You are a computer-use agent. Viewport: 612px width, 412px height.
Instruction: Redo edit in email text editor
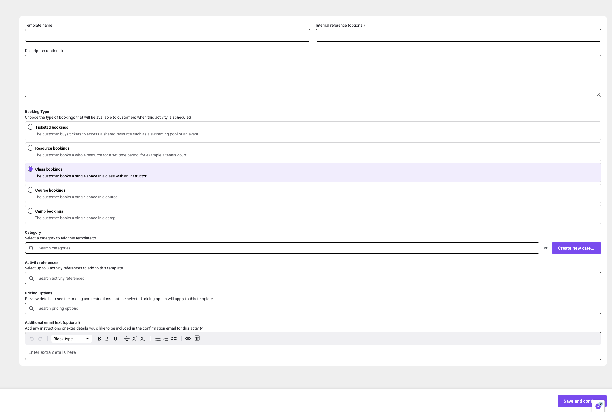[x=40, y=339]
